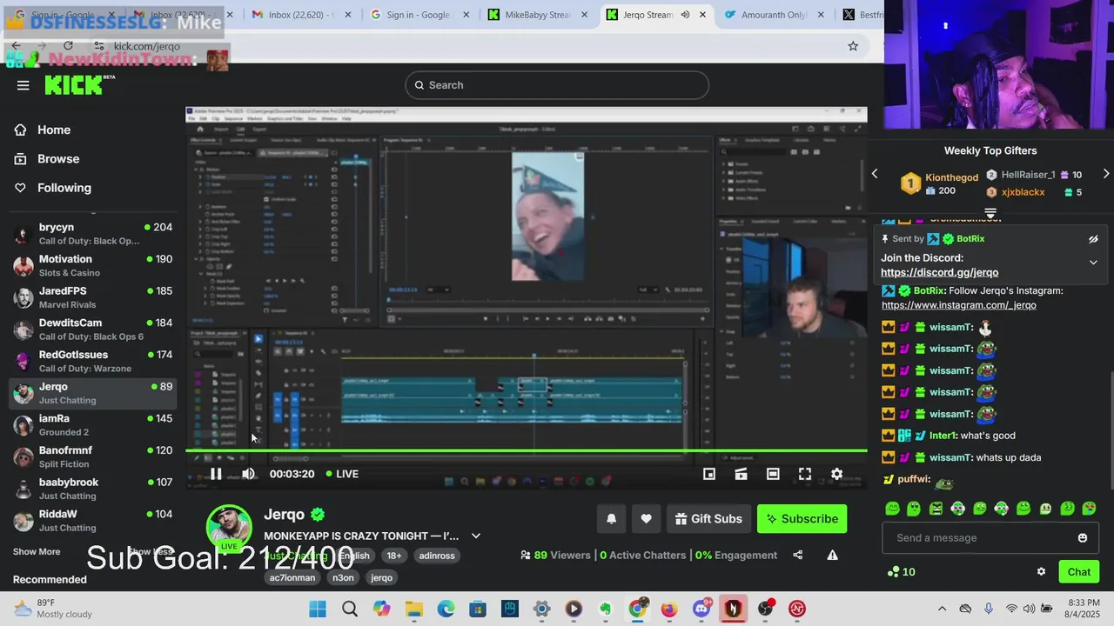Hide the pinned BotRix message
The height and width of the screenshot is (626, 1114).
click(x=1093, y=239)
